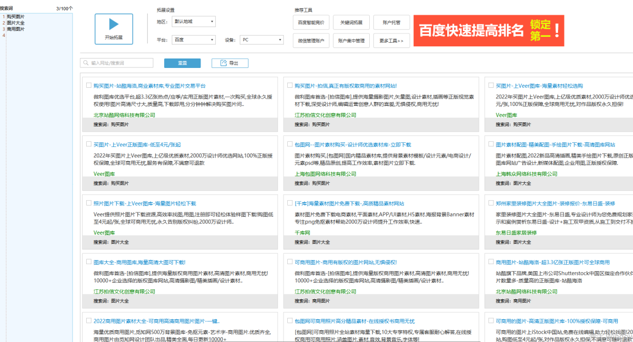Tick checkbox for 可商用的图片-高清正版图片库

(x=491, y=321)
